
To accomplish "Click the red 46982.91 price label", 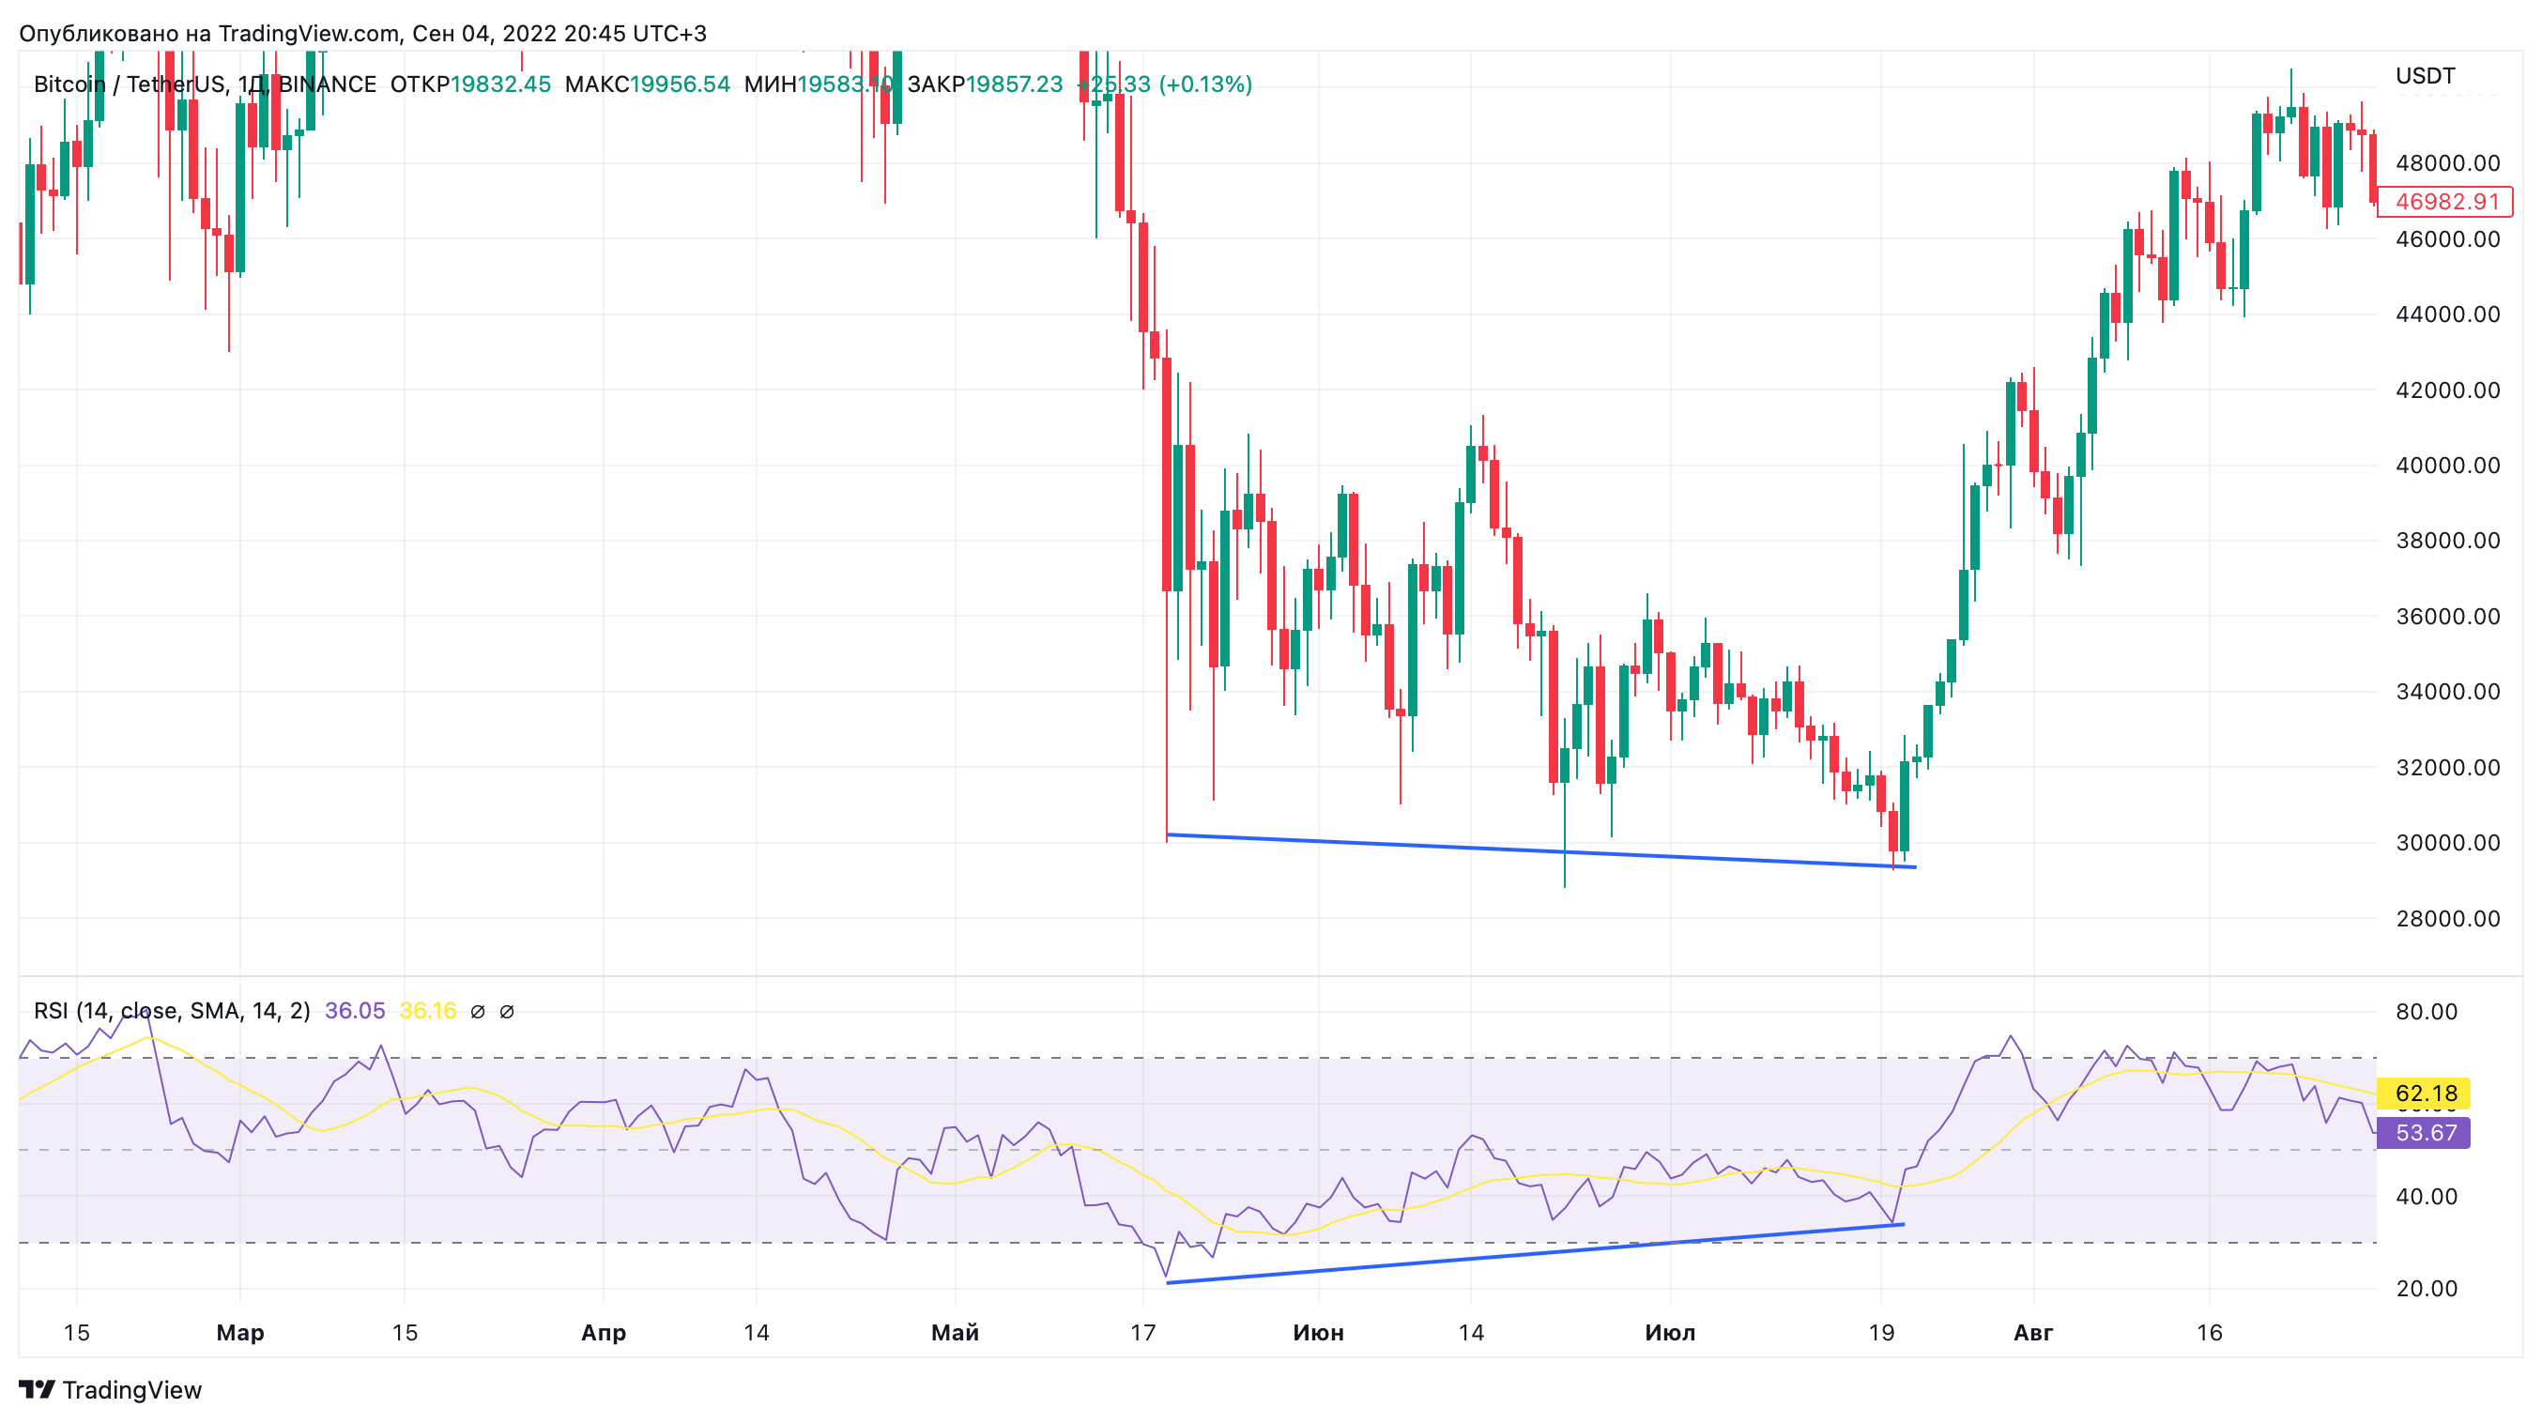I will [2445, 201].
